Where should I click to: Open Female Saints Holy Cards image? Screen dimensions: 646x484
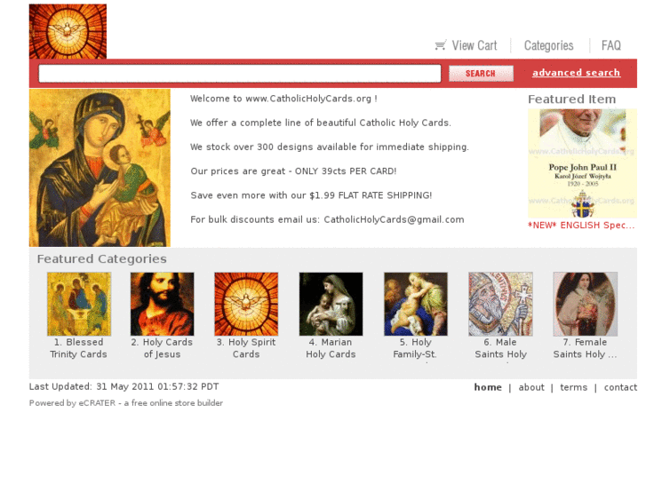pos(586,304)
